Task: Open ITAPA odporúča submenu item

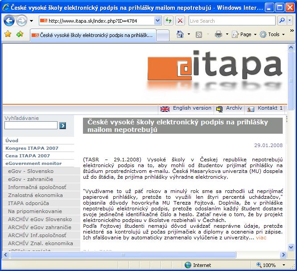Action: coord(41,203)
